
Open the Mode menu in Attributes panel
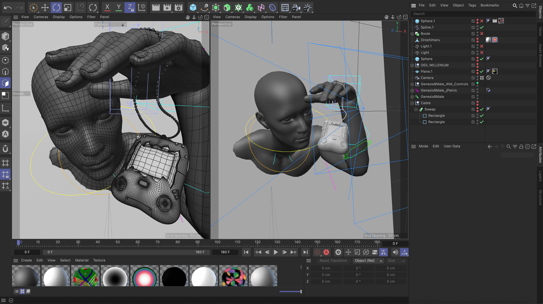(423, 147)
